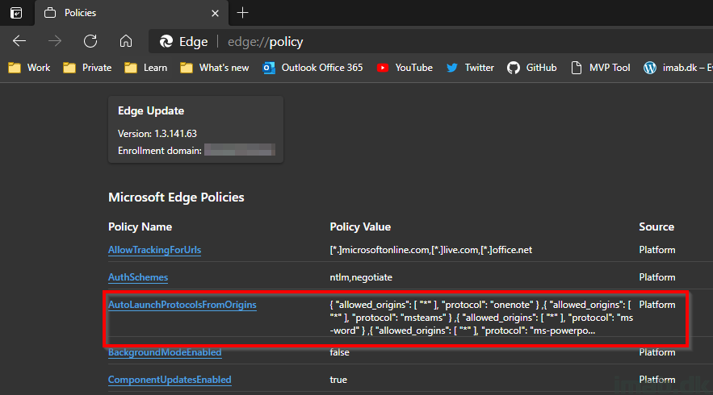Open the AuthSchemes policy link
713x395 pixels.
138,277
